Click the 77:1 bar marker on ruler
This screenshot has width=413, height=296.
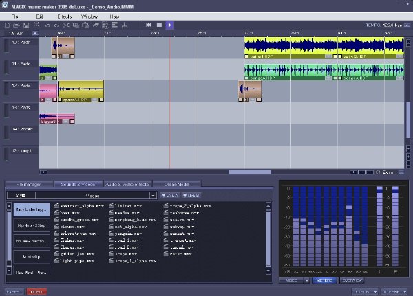248,33
